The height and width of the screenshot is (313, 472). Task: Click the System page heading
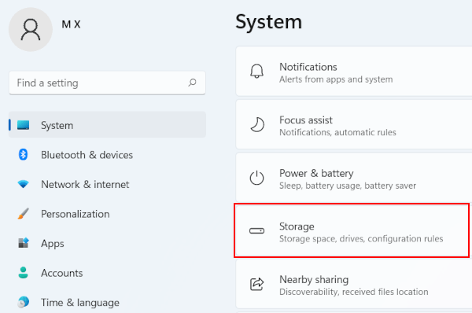268,22
